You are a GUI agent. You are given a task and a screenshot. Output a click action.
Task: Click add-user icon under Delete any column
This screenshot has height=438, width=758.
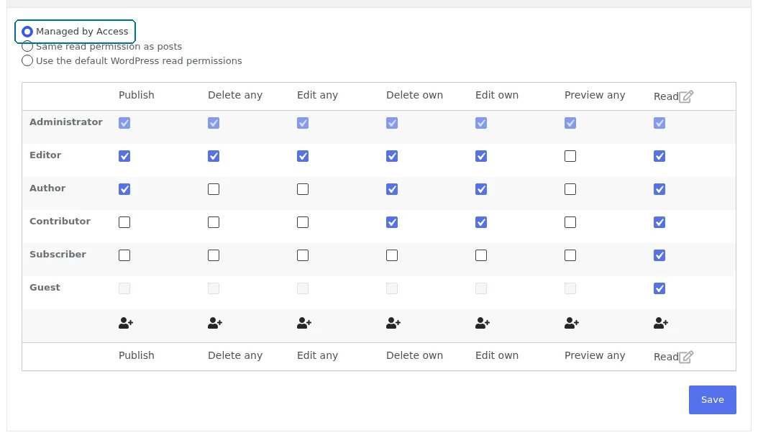tap(215, 323)
